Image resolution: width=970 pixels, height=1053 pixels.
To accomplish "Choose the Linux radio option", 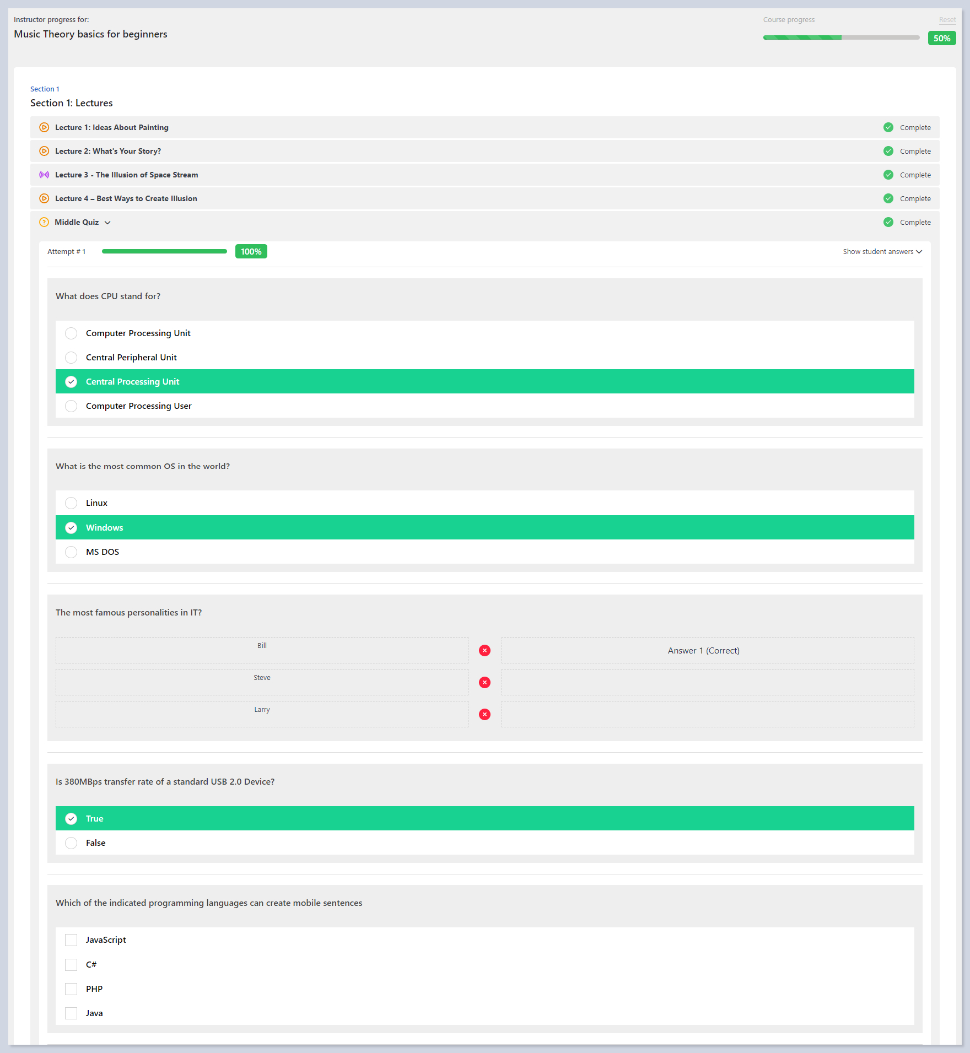I will click(x=71, y=503).
